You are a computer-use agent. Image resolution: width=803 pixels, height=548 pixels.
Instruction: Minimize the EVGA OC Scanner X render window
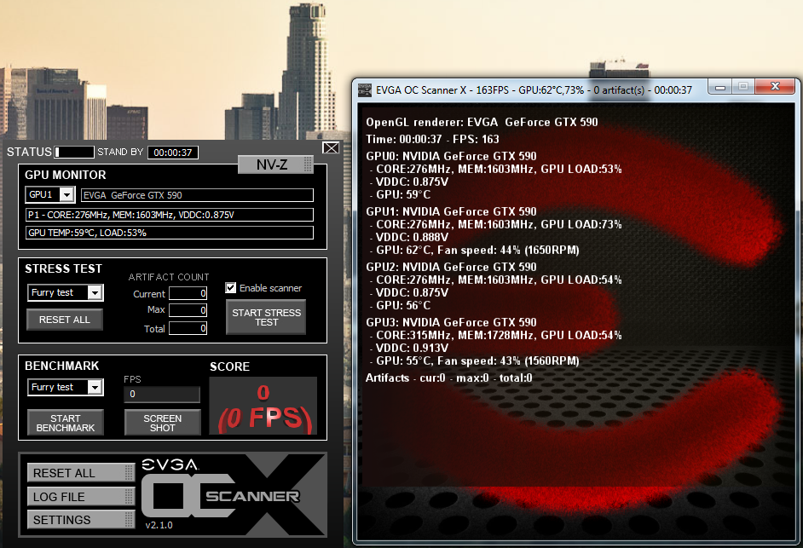pos(720,87)
